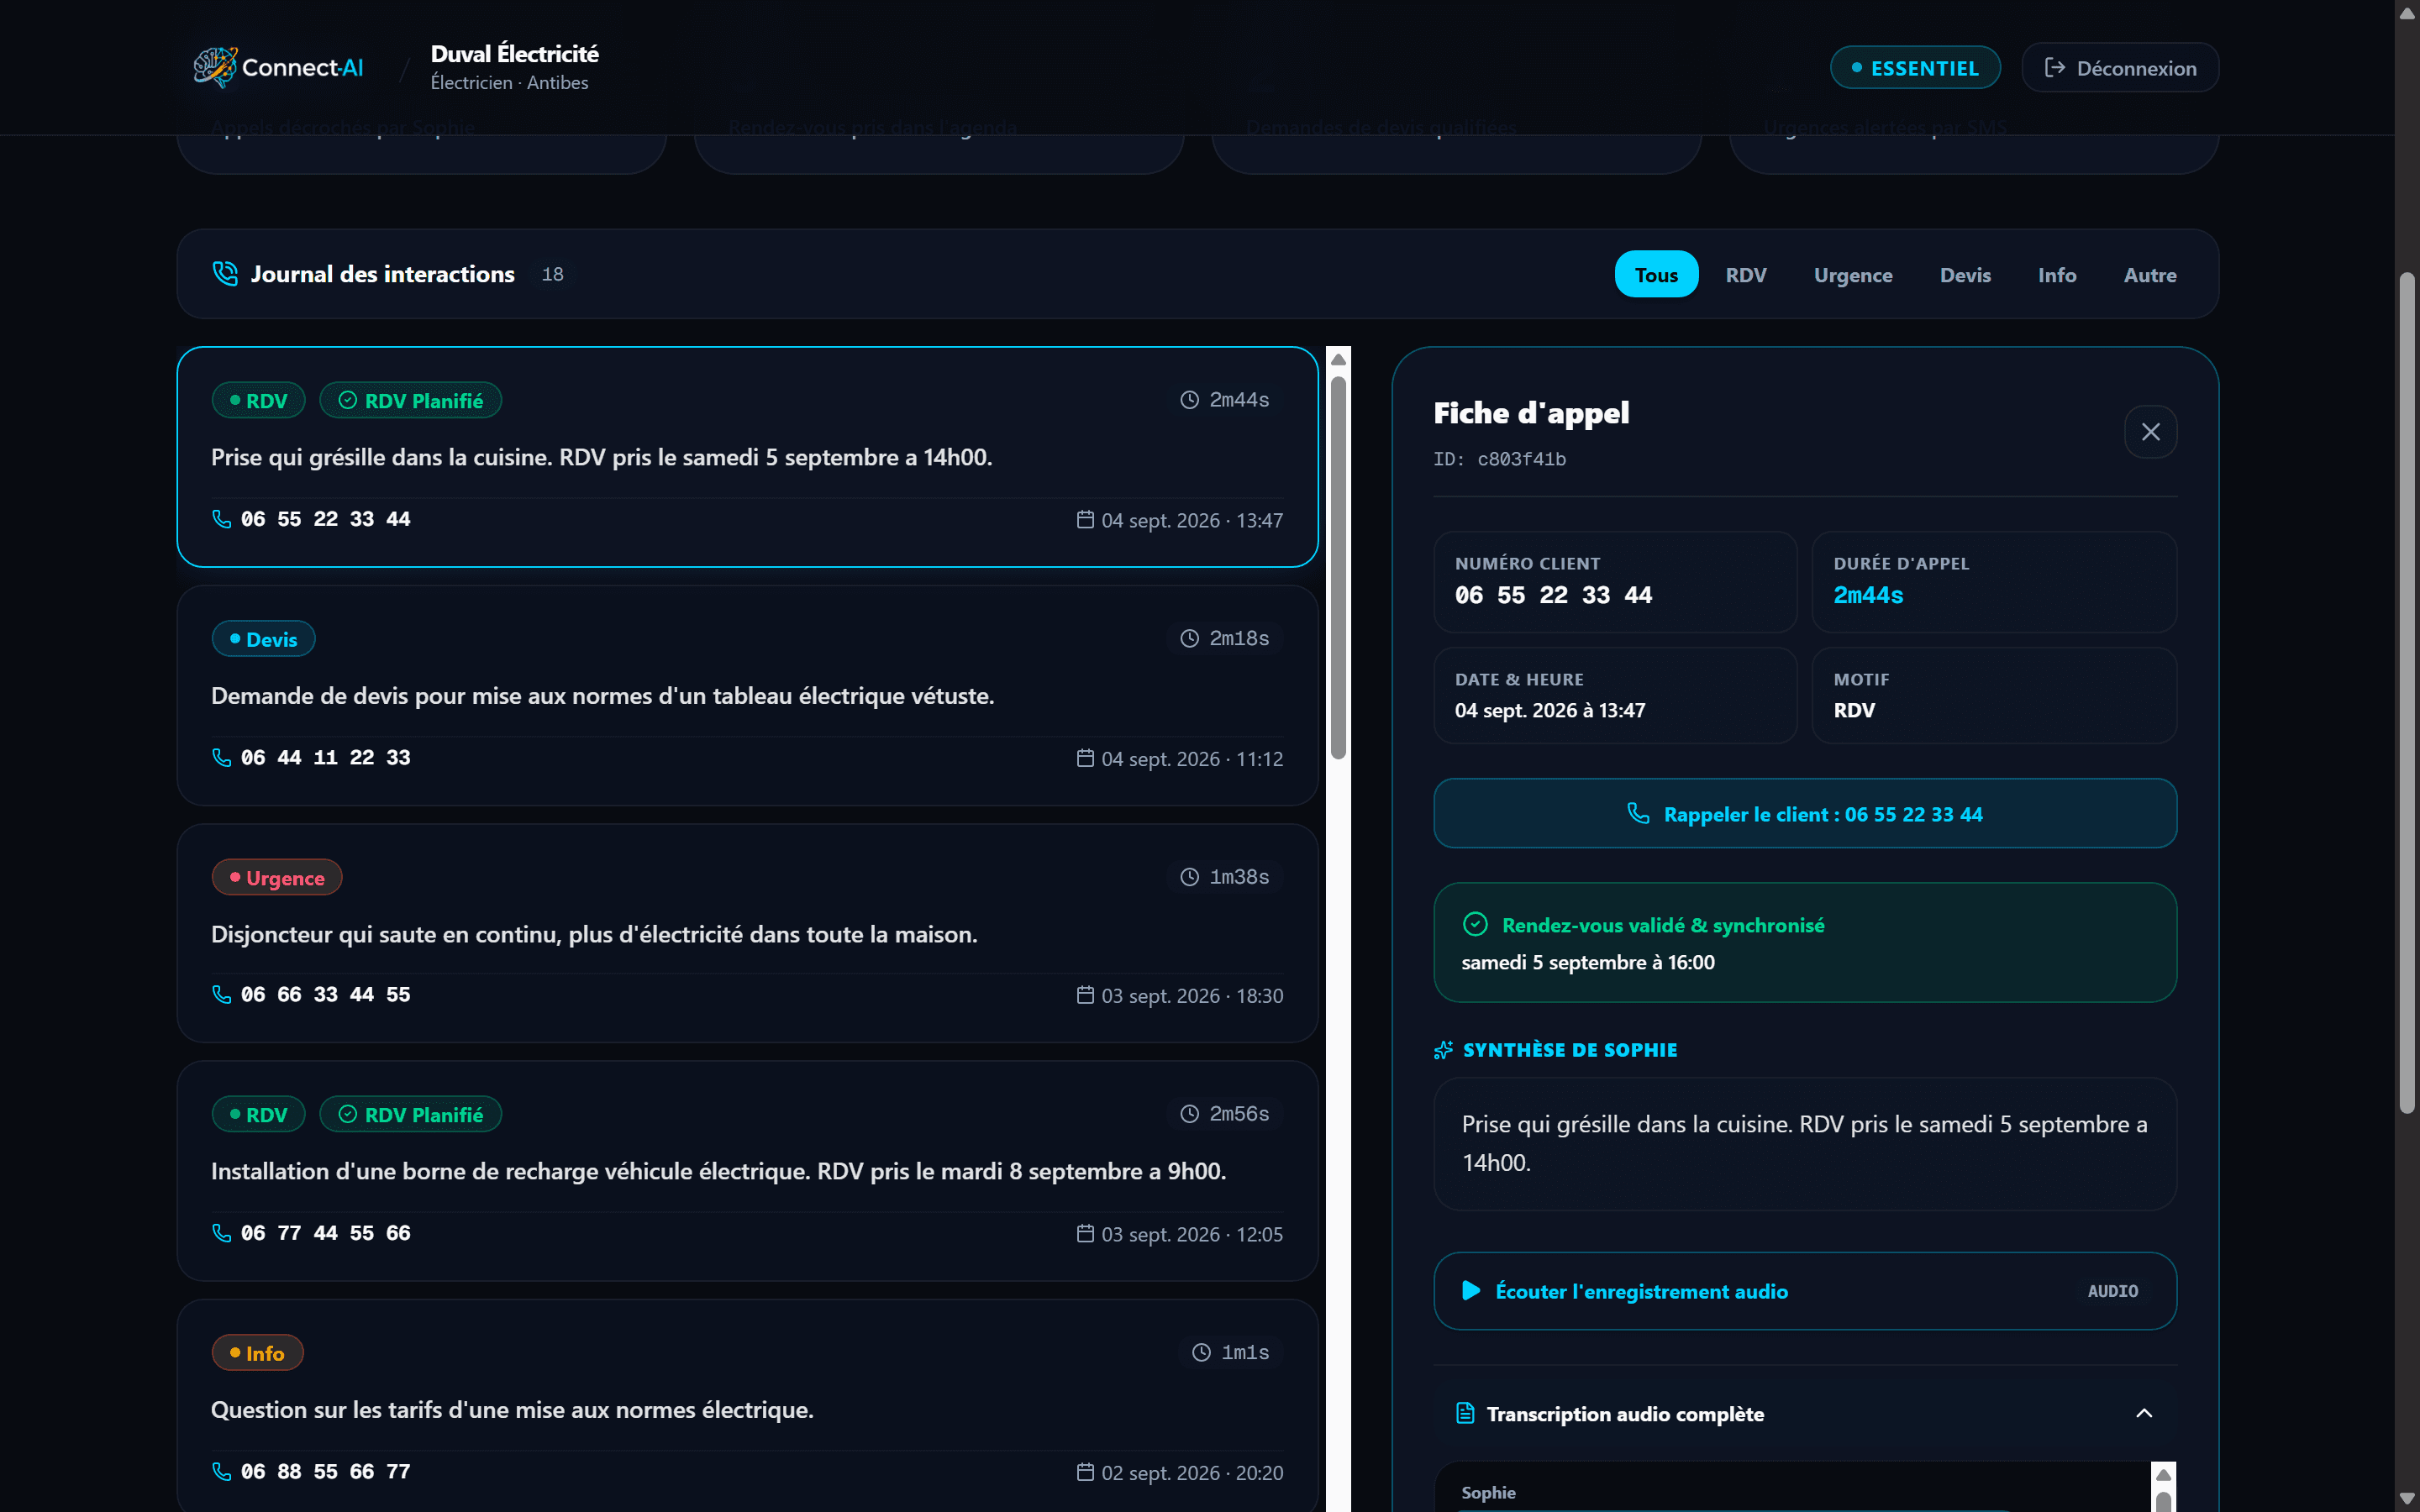Switch to the Urgence filter tab
2420x1512 pixels.
(x=1853, y=274)
